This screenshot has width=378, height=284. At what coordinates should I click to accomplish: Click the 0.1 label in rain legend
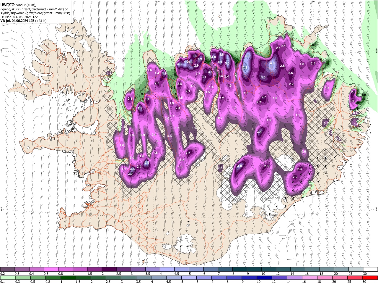pos(2,282)
